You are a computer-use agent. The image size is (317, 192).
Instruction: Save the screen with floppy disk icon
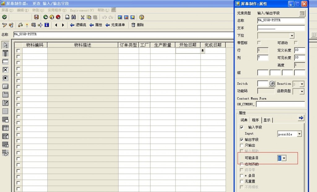tap(37, 17)
